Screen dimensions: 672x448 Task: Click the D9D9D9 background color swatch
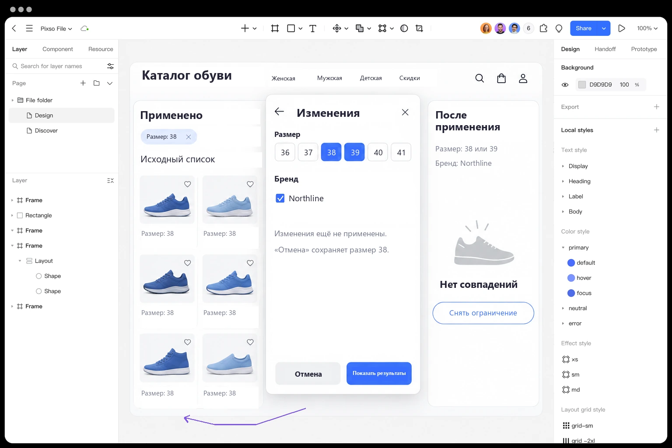tap(582, 85)
